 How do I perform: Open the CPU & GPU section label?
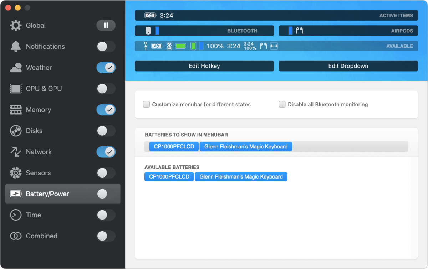coord(44,89)
